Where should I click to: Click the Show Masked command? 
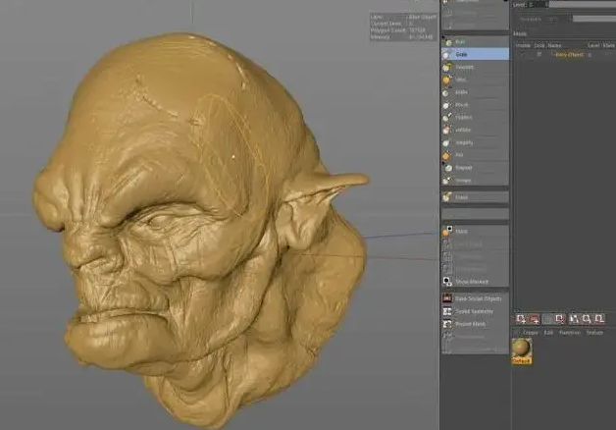click(x=475, y=282)
